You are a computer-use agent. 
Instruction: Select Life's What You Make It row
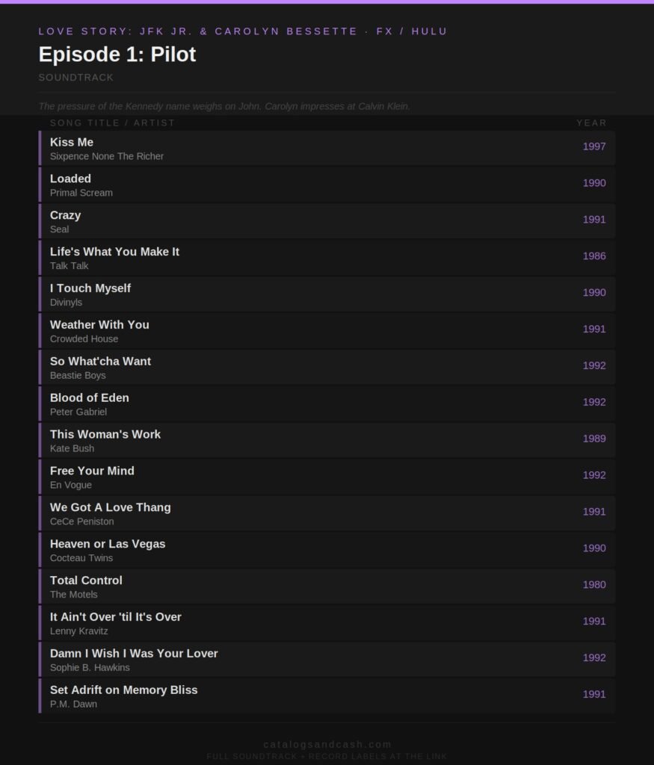327,258
